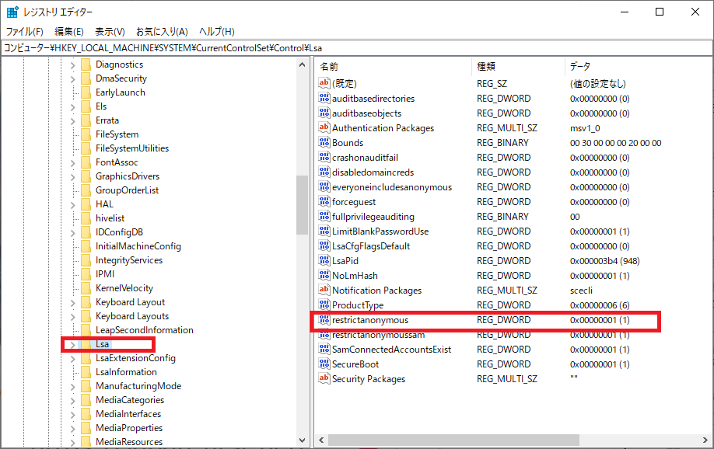Click data 0x00000006 (6)
This screenshot has width=714, height=449.
[600, 305]
